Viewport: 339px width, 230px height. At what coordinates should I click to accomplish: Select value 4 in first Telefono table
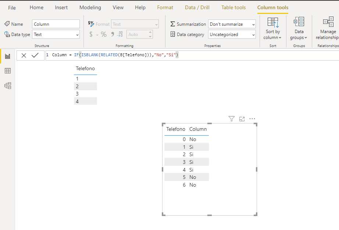(x=85, y=101)
